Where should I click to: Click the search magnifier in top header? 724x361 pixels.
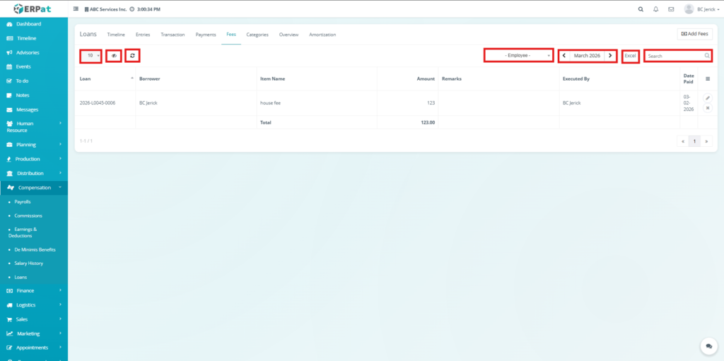(x=641, y=9)
